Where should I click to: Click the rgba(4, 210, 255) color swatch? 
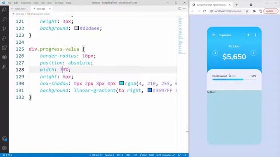coord(122,83)
